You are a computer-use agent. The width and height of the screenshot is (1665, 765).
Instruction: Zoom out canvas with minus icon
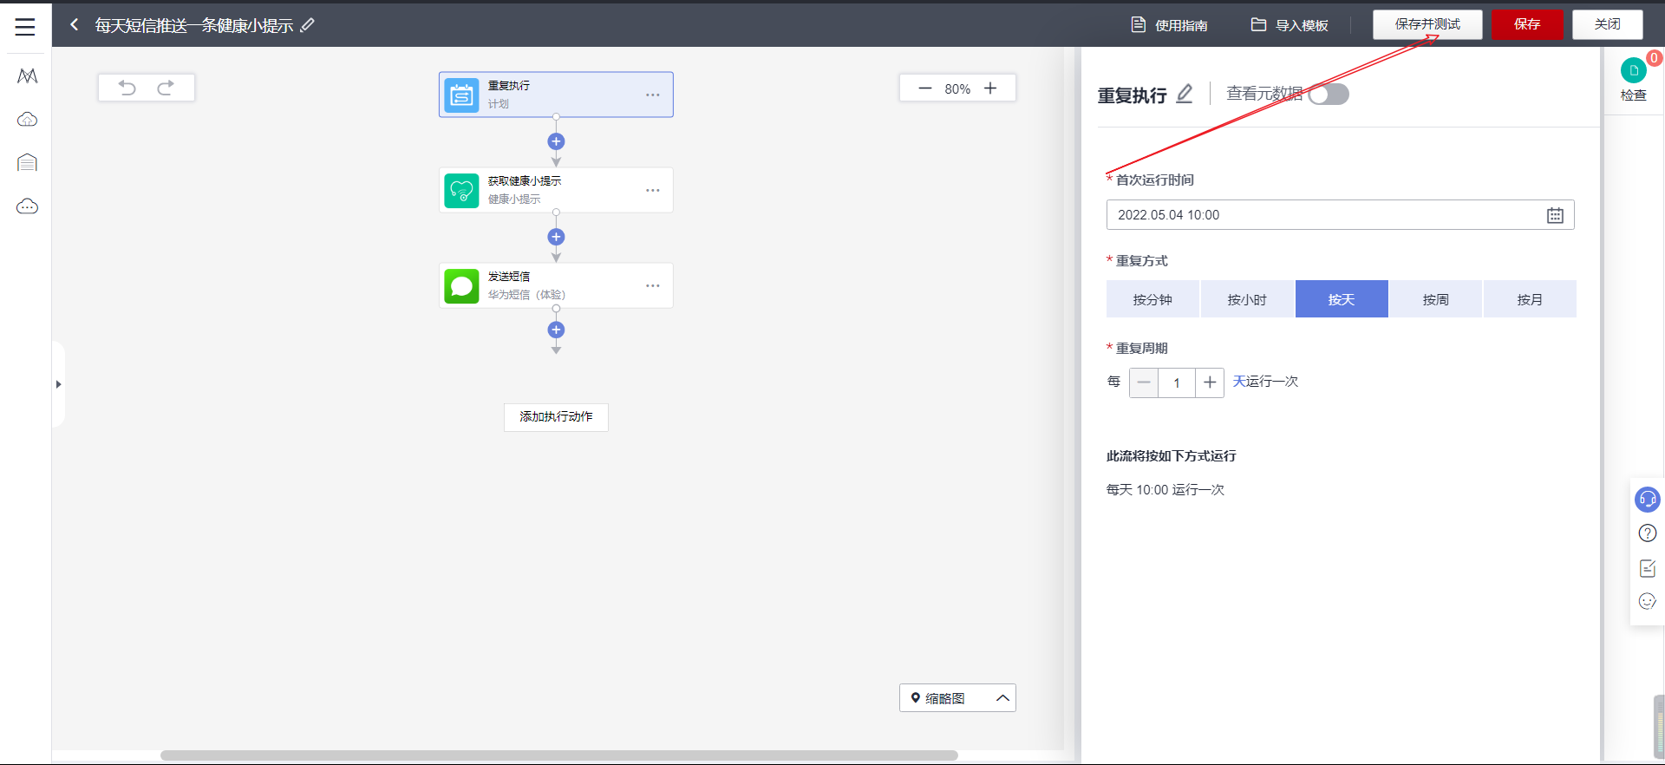[924, 88]
